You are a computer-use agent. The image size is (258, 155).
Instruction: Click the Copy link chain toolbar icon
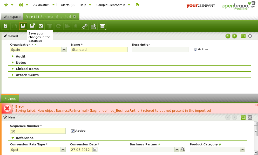click(x=85, y=26)
